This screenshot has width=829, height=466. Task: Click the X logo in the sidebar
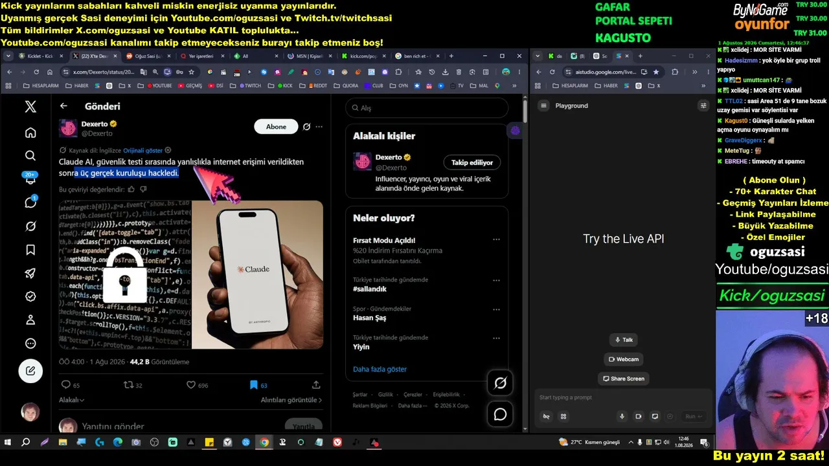click(30, 107)
